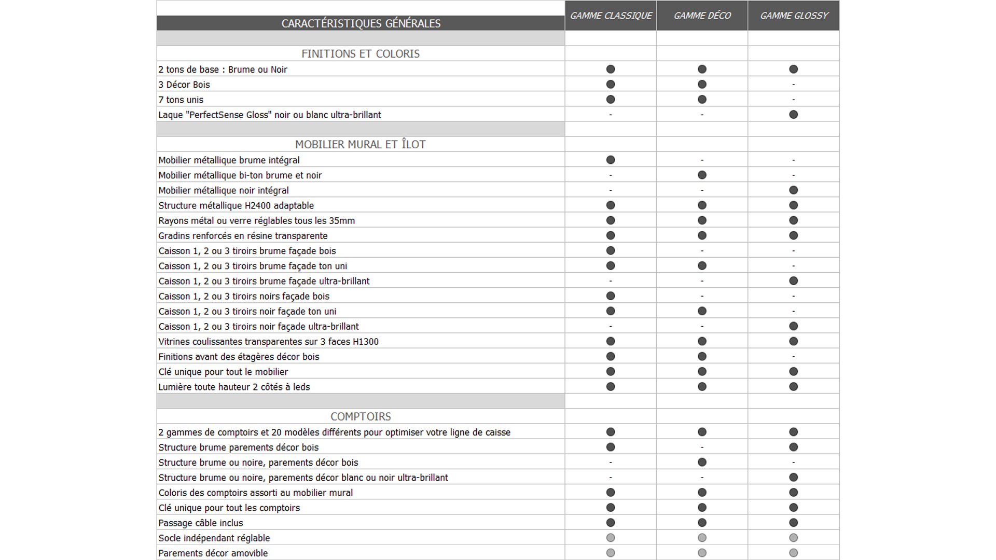
Task: Click Classique dot for 'Mobilier métallique brume intégral'
Action: click(x=611, y=160)
